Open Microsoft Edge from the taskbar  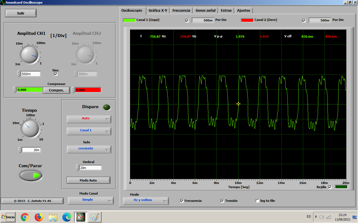[67, 217]
